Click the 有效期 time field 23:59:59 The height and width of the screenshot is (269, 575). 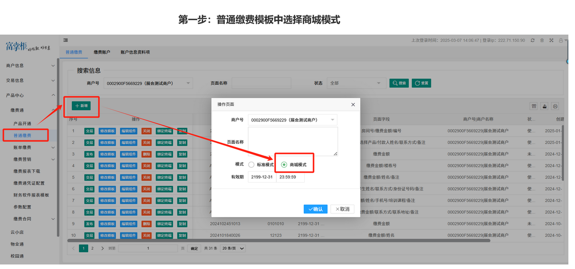pos(290,177)
